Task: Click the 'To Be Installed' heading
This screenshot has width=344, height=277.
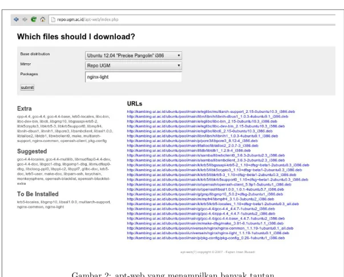Action: point(38,194)
